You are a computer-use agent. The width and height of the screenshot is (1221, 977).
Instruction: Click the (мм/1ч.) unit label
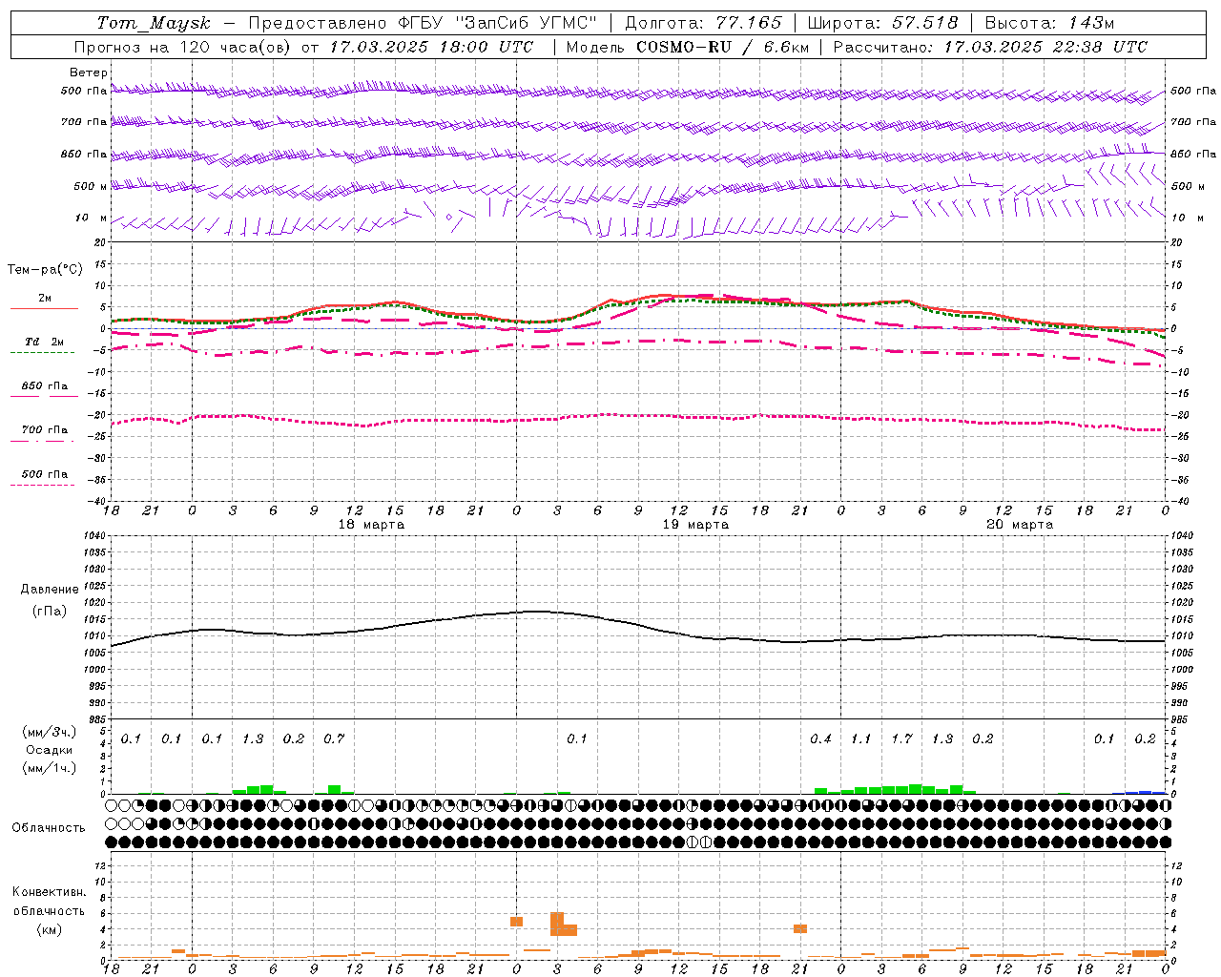(x=50, y=768)
